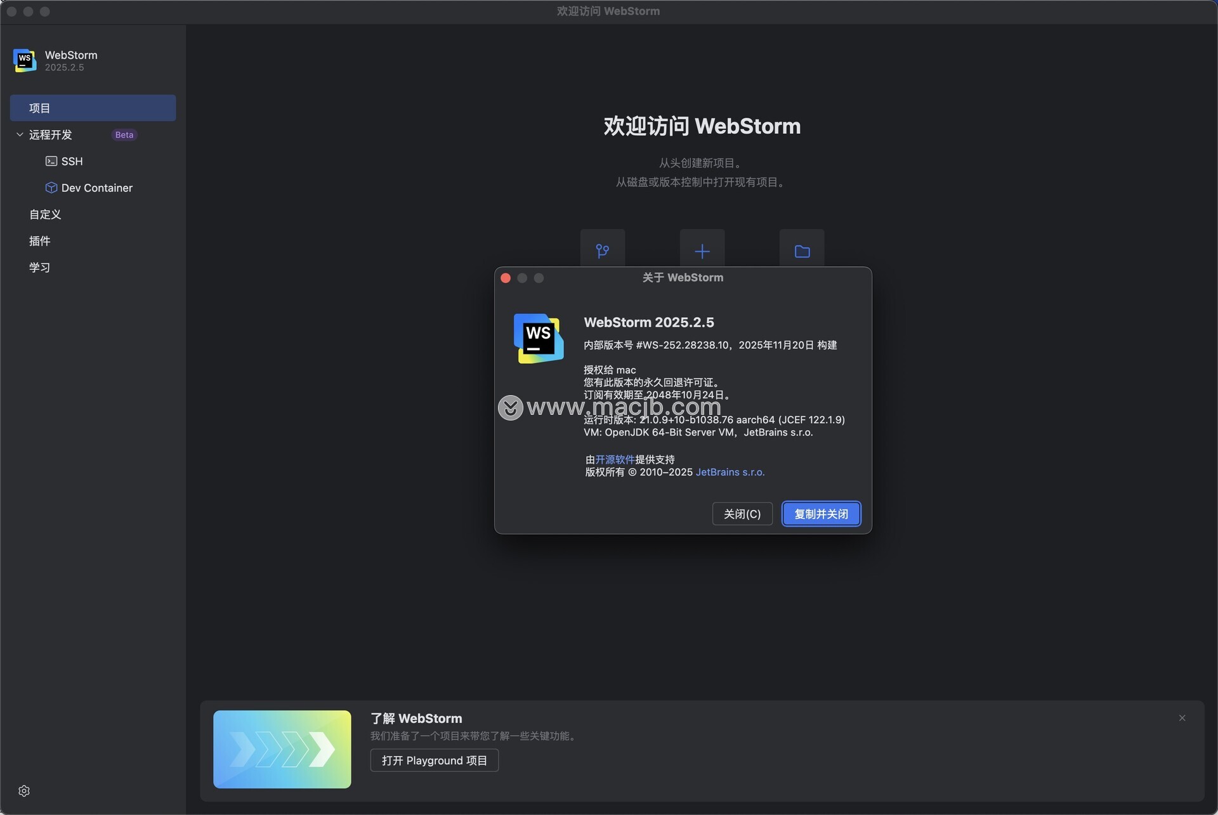Open the 自定义 sidebar tab

[45, 214]
